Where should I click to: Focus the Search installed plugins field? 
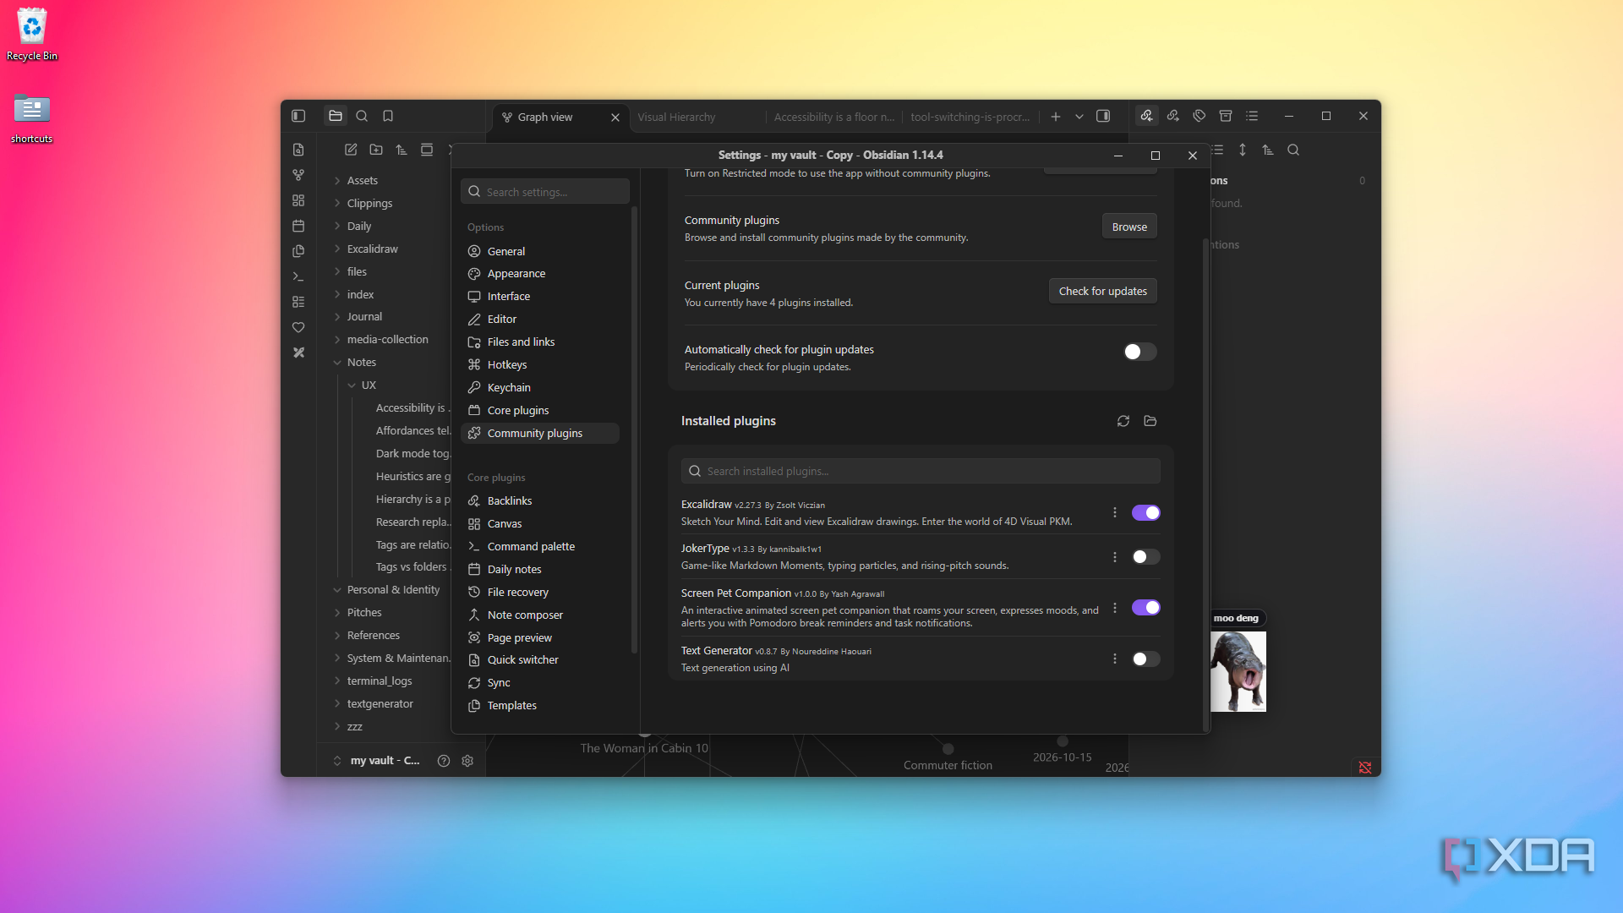click(x=921, y=471)
